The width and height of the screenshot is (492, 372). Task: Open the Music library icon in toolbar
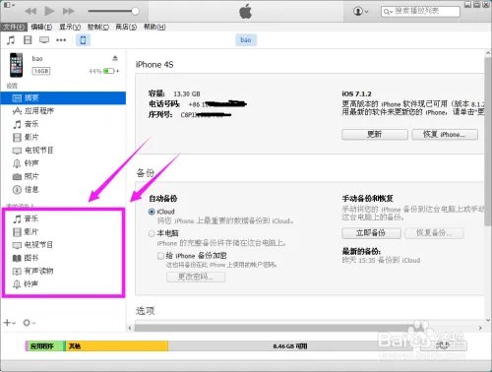coord(11,40)
